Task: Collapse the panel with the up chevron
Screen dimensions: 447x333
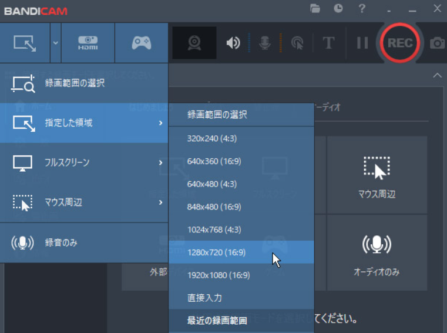Action: [x=437, y=75]
